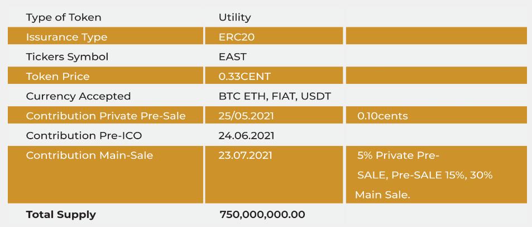Click Contribution Private Pre-Sale label
Viewport: 532px width, 227px height.
point(106,116)
